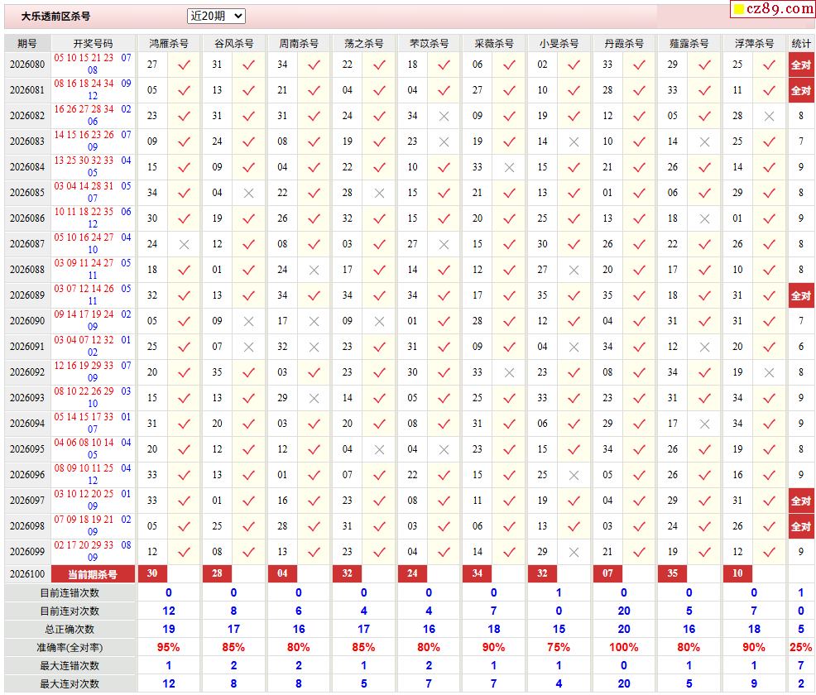The height and width of the screenshot is (695, 816).
Task: Click the 鸿雁杀号 column header
Action: coord(169,44)
